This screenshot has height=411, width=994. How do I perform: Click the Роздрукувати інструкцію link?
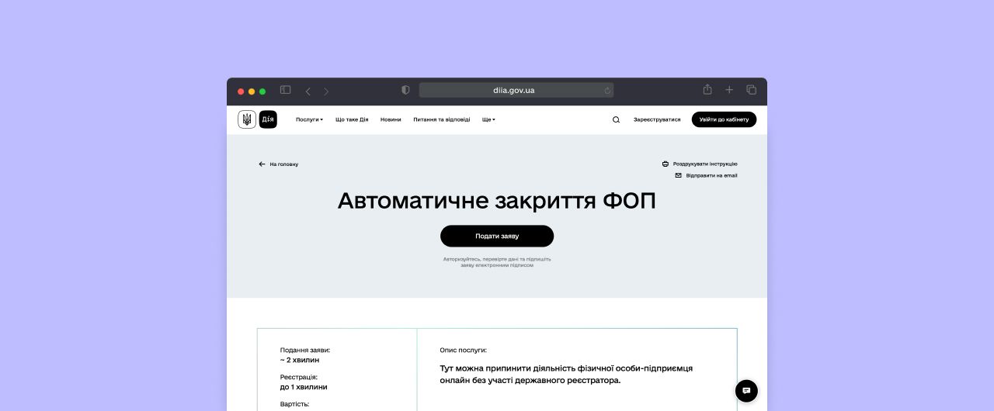tap(700, 164)
